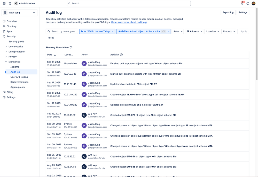This screenshot has width=258, height=177.
Task: Click the Actor column header
Action: pyautogui.click(x=84, y=55)
